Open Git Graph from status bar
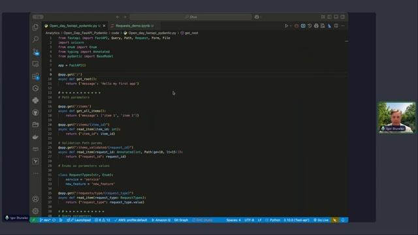Image resolution: width=418 pixels, height=235 pixels. [x=182, y=220]
